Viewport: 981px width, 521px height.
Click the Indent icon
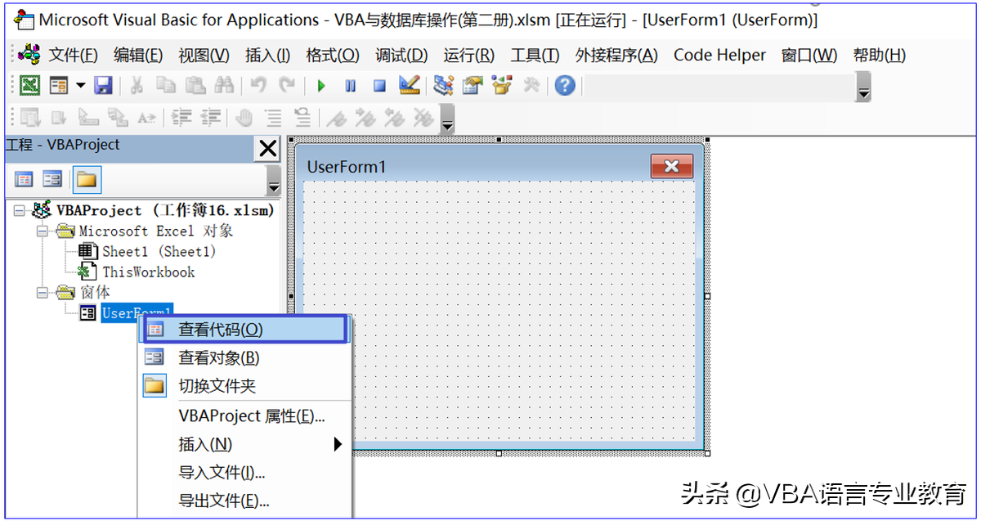[181, 118]
